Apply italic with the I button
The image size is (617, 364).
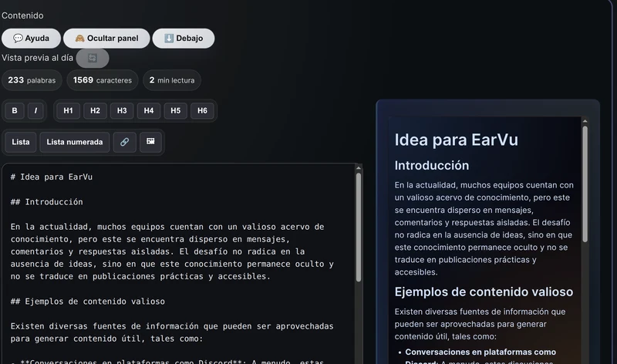click(x=35, y=110)
